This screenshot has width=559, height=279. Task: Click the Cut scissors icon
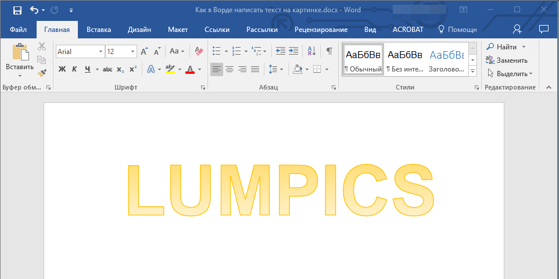[42, 46]
